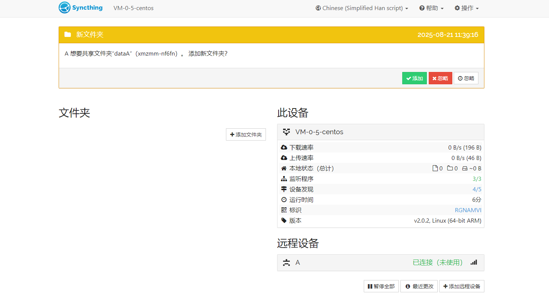
Task: Click the 远程设备 section heading
Action: click(298, 243)
